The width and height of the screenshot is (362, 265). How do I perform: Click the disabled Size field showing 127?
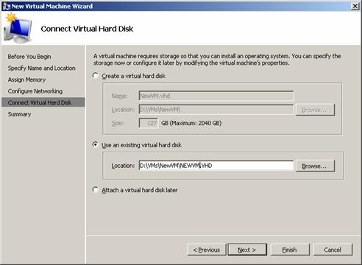tap(149, 123)
